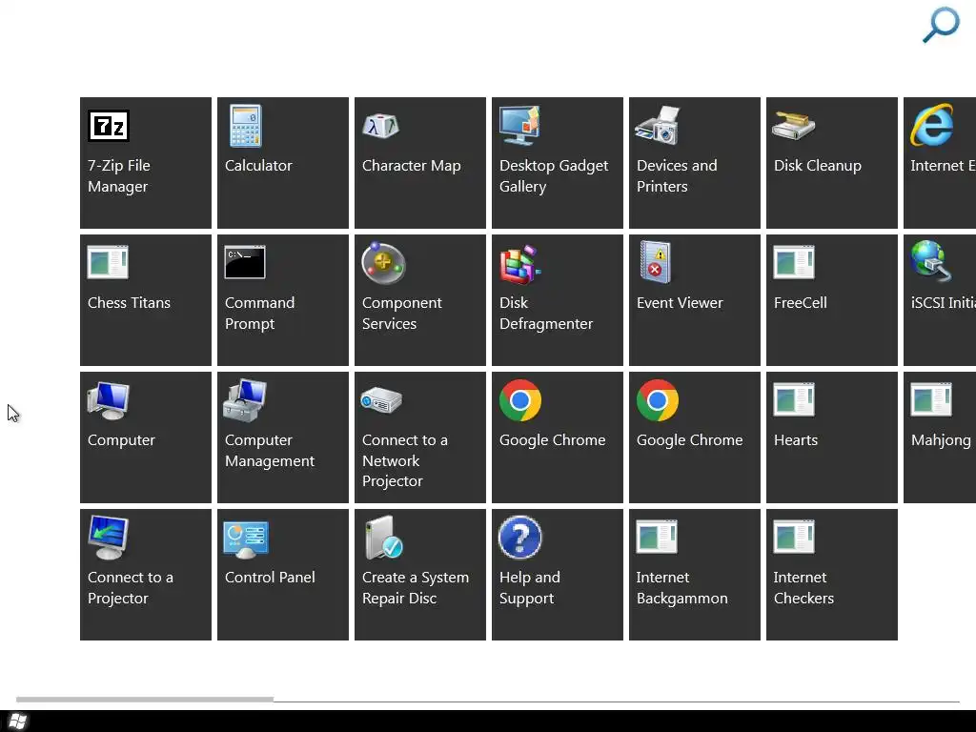Launch Chess Titans icon
The height and width of the screenshot is (732, 976).
tap(108, 263)
